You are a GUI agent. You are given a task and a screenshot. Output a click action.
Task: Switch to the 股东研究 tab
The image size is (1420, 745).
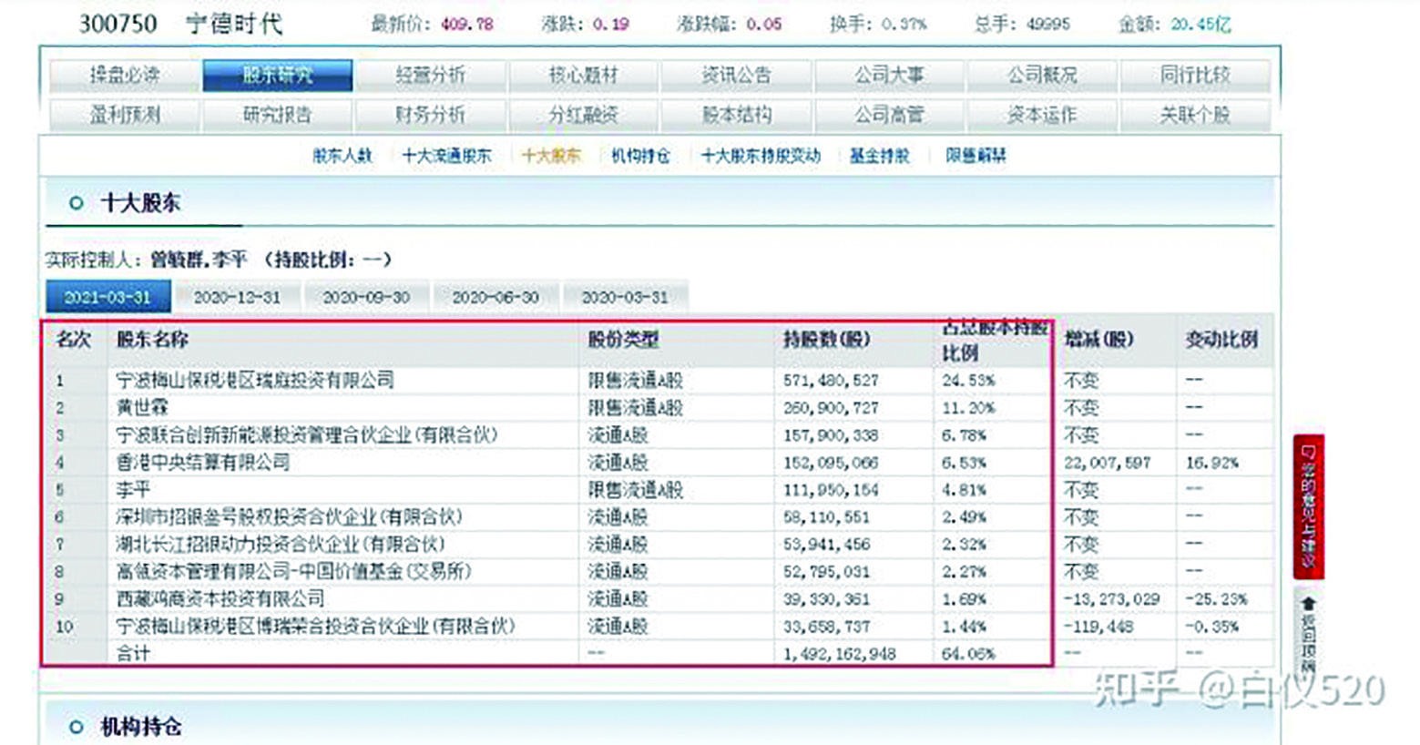tap(279, 75)
